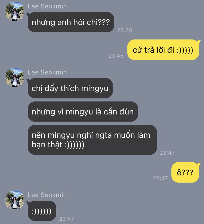Tap the yellow 'ê???' reply bubble
Viewport: 204px width, 224px height.
[186, 172]
